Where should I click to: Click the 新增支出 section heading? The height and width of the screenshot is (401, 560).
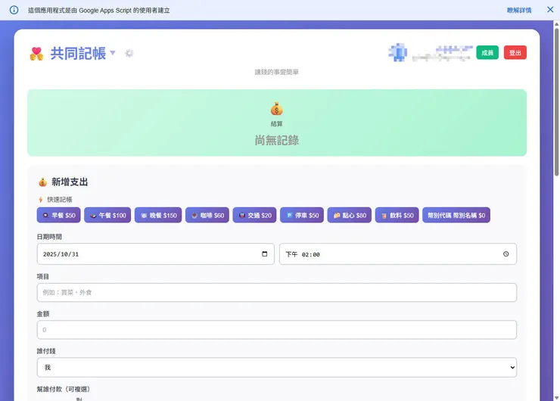tap(70, 182)
